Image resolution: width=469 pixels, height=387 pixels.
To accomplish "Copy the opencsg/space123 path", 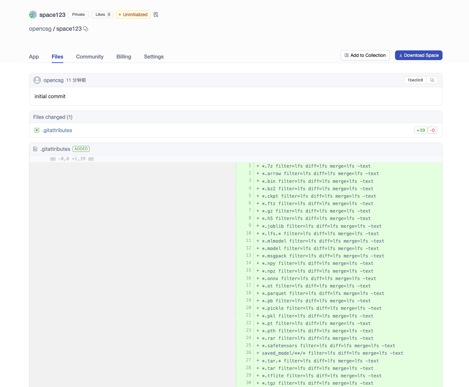I will (86, 29).
